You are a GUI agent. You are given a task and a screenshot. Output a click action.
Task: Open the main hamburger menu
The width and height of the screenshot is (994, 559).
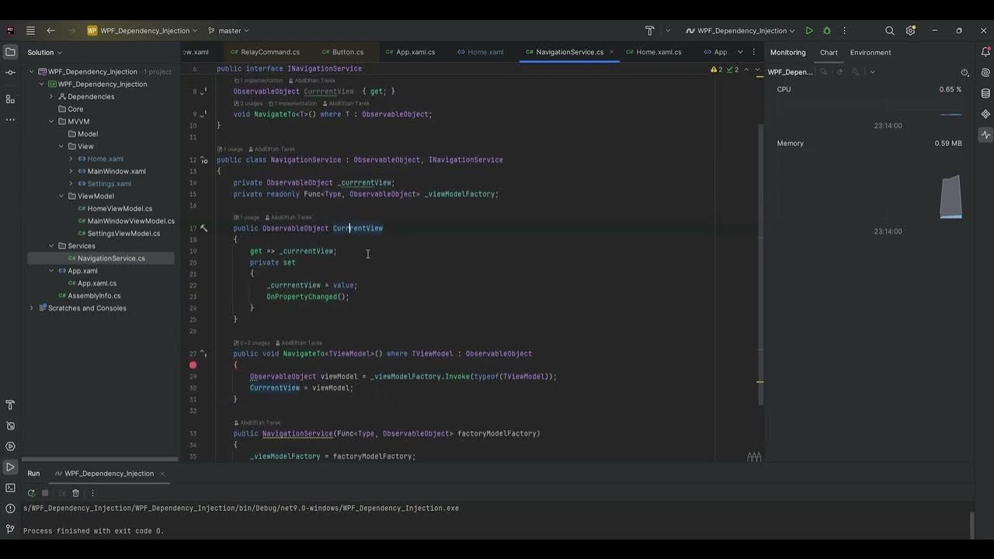pyautogui.click(x=30, y=30)
